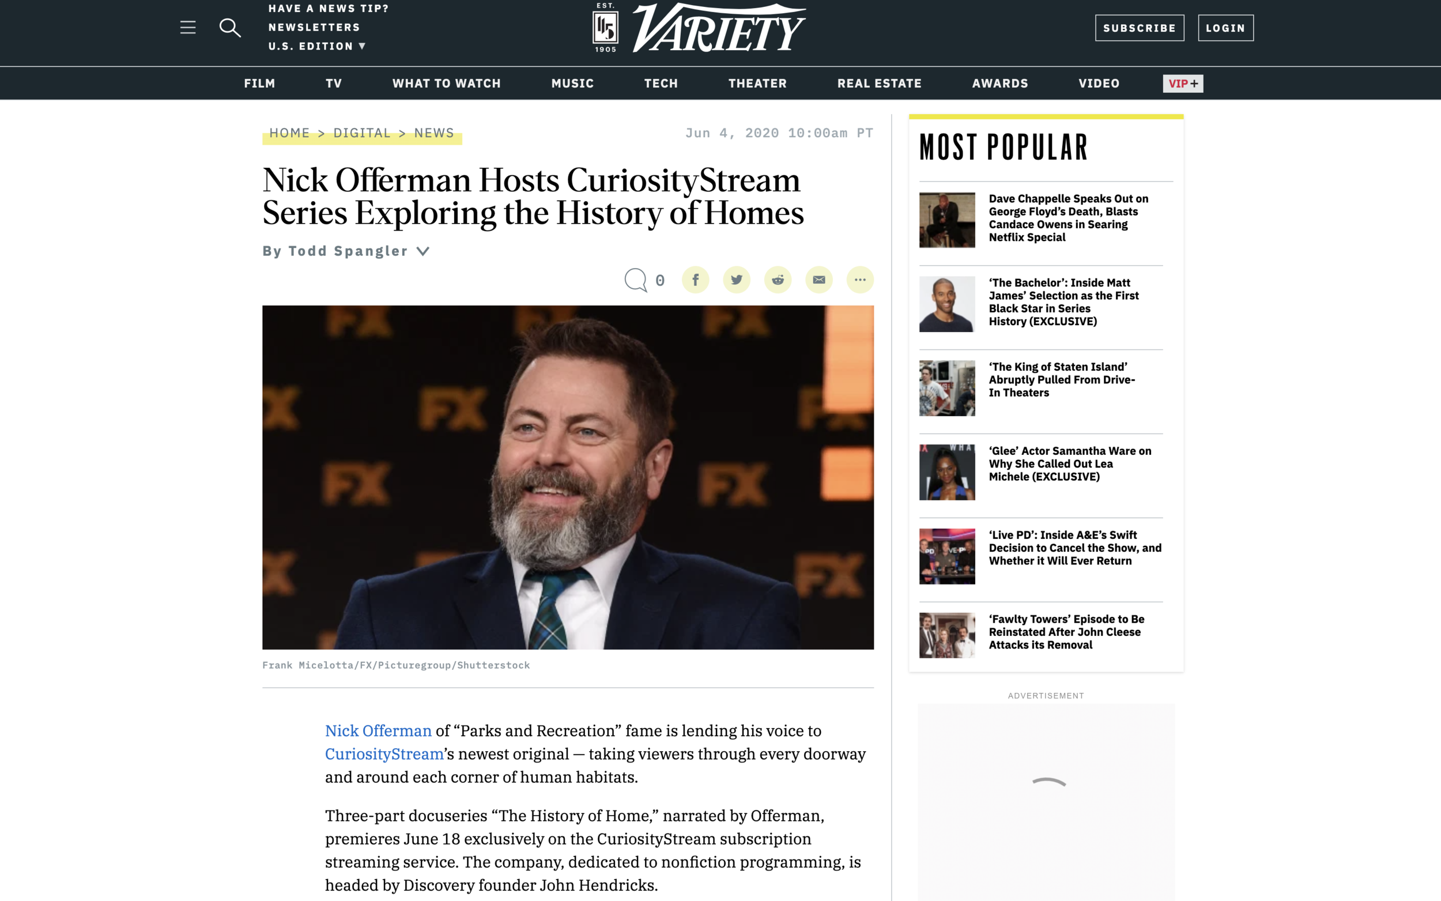Share article via Twitter icon
This screenshot has width=1441, height=901.
pyautogui.click(x=736, y=280)
